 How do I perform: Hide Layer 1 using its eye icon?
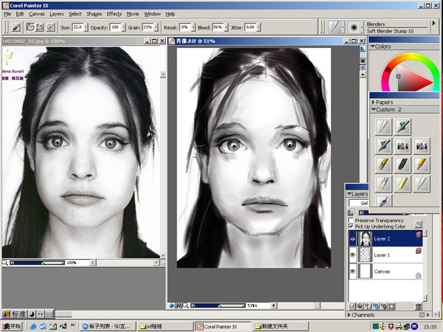353,255
